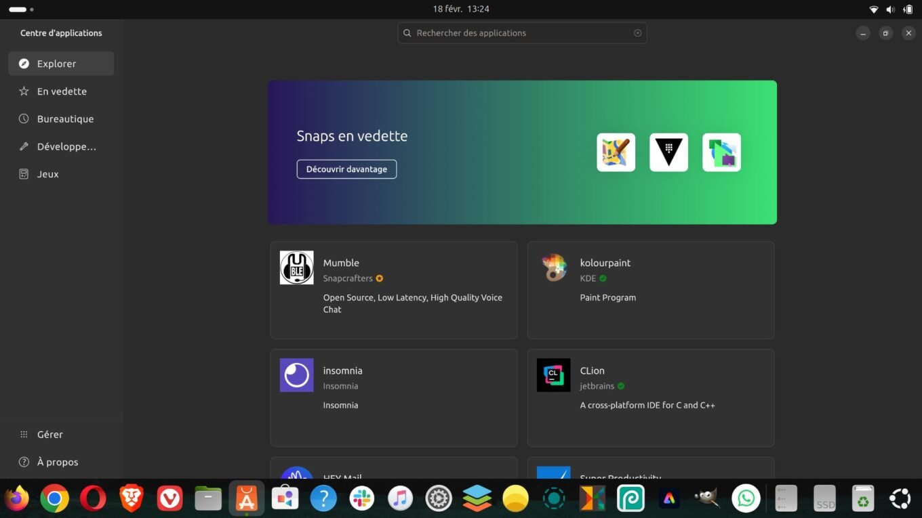Viewport: 922px width, 518px height.
Task: Open the music note player dock icon
Action: pyautogui.click(x=400, y=499)
